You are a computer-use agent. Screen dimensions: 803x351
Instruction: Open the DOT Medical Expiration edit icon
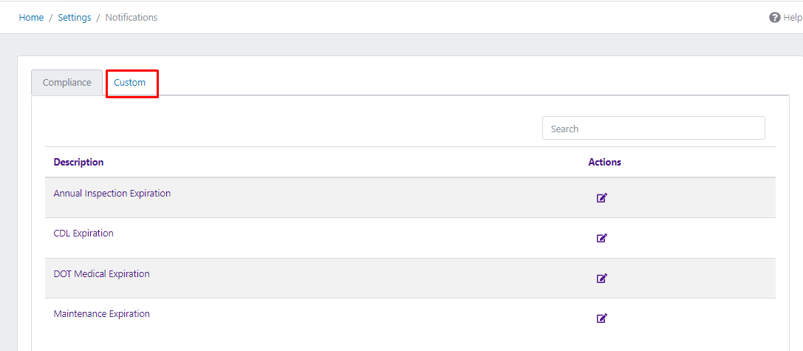(601, 279)
